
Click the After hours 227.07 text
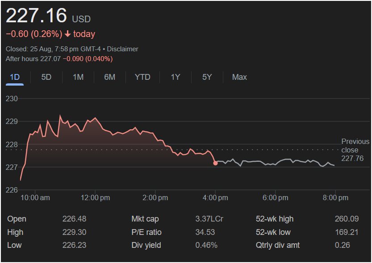coord(33,59)
